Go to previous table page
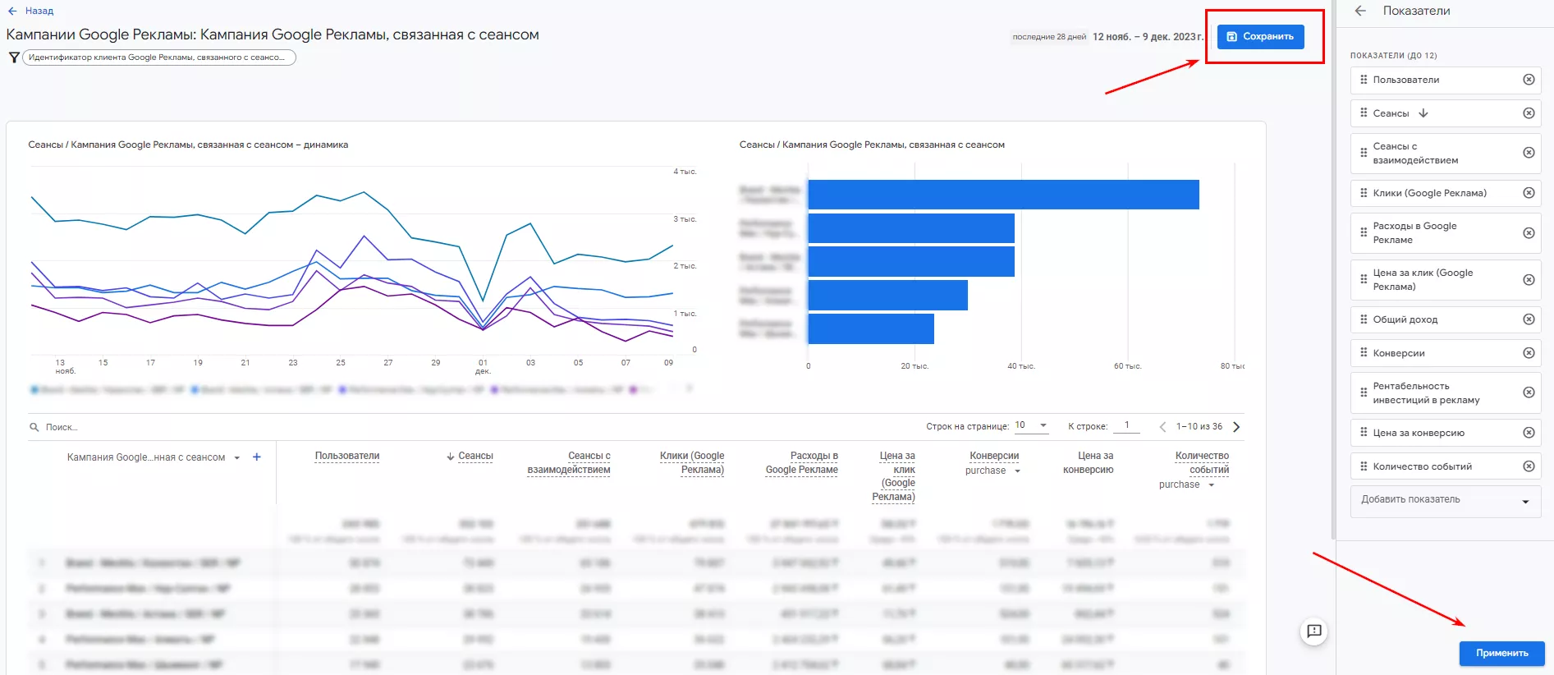This screenshot has width=1554, height=675. (x=1162, y=427)
